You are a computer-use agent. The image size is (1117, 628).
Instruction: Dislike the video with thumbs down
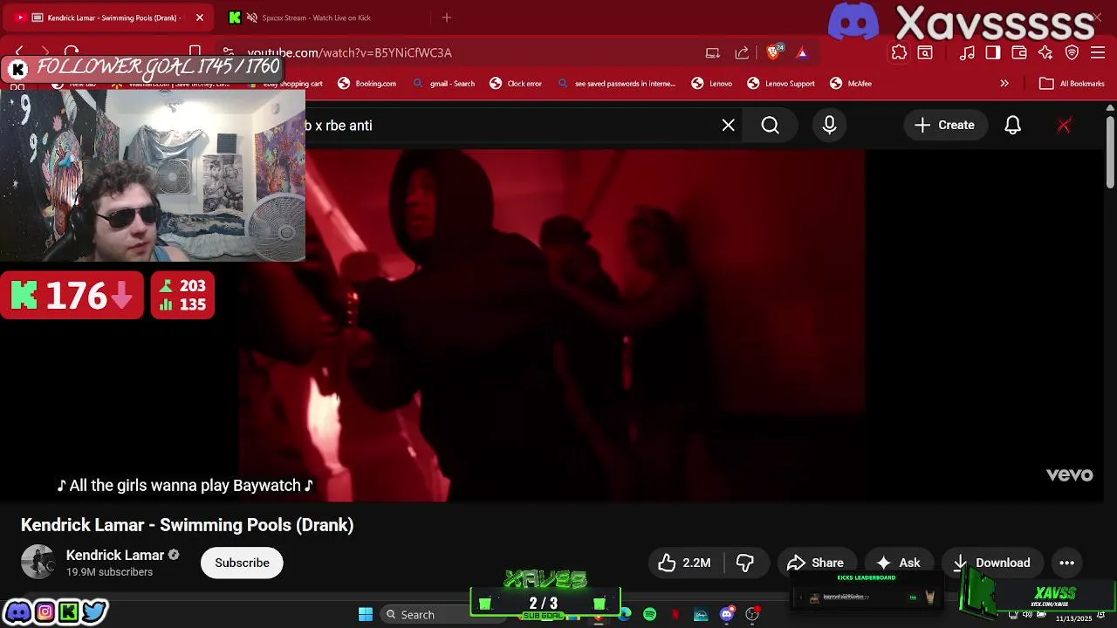point(744,563)
